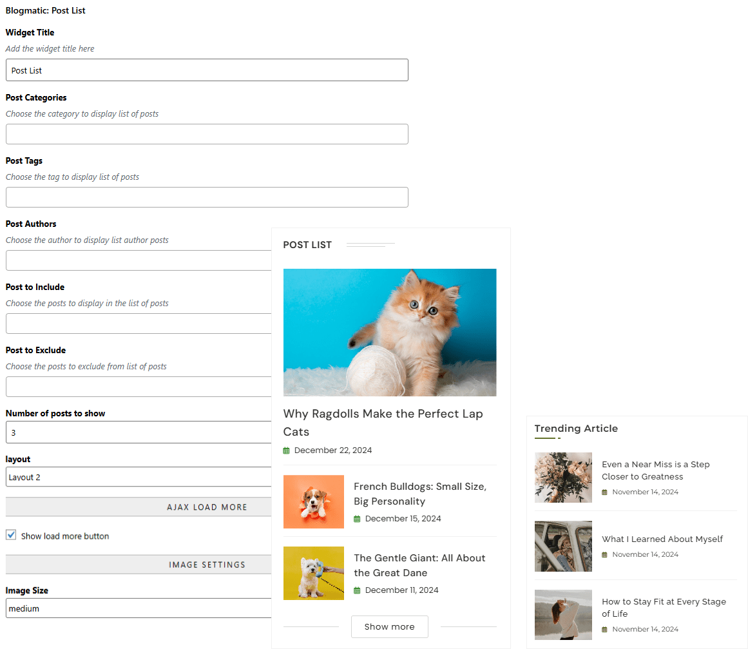Click calendar icon beside December 15, 2024
This screenshot has width=748, height=649.
pyautogui.click(x=357, y=519)
